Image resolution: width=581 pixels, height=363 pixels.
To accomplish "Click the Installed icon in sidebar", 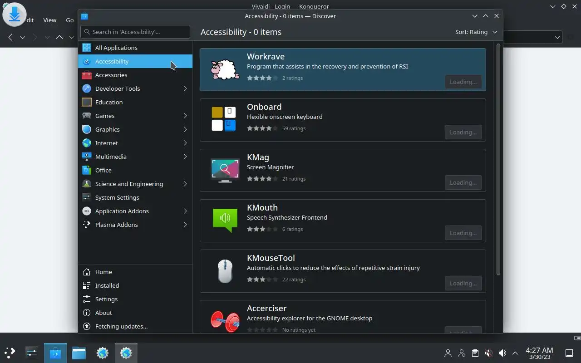I will [87, 285].
